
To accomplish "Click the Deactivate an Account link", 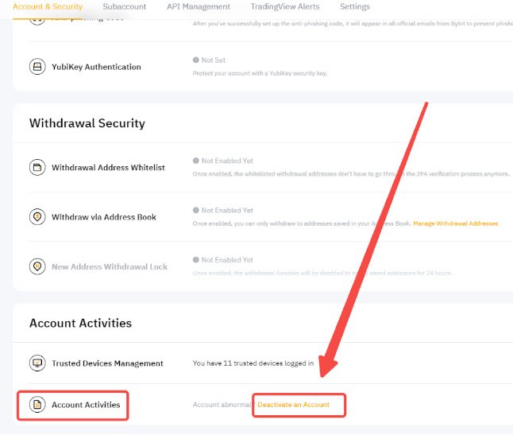I will coord(294,405).
